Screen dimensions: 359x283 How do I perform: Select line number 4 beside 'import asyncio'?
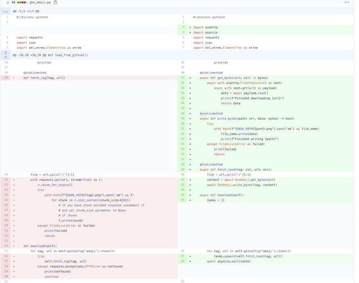[x=183, y=32]
